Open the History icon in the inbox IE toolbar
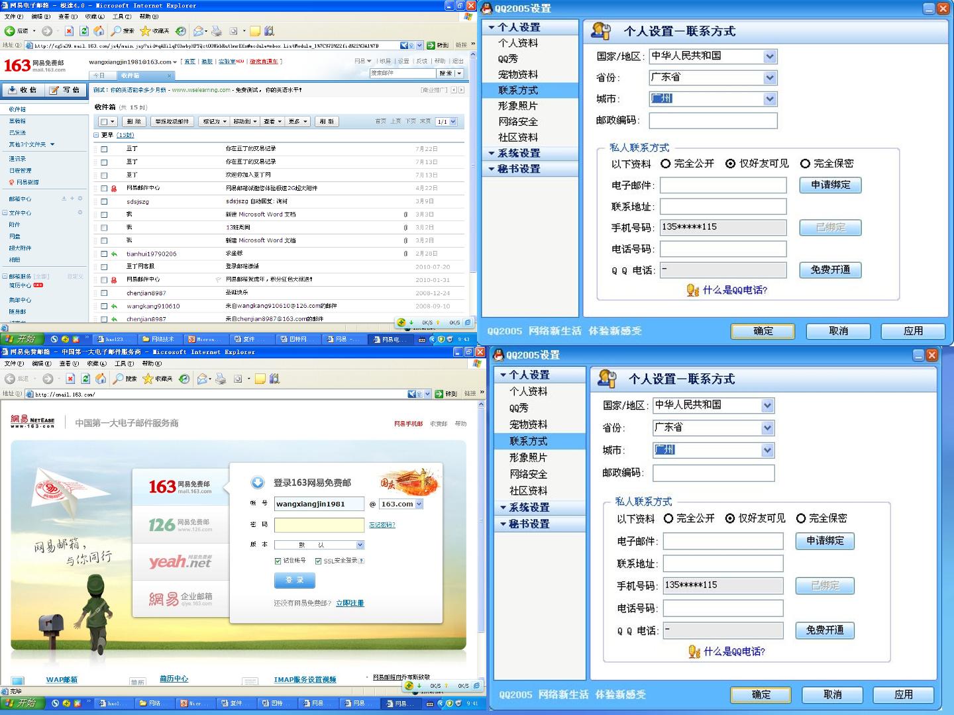Screen dimensions: 954x715 [181, 31]
